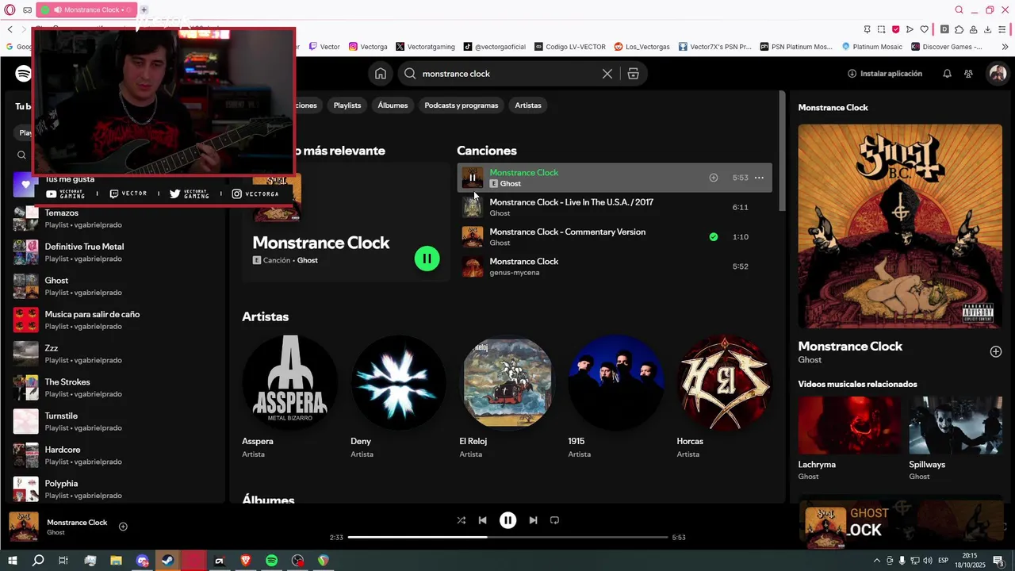Open El Reloj artist card
The width and height of the screenshot is (1015, 571).
507,397
